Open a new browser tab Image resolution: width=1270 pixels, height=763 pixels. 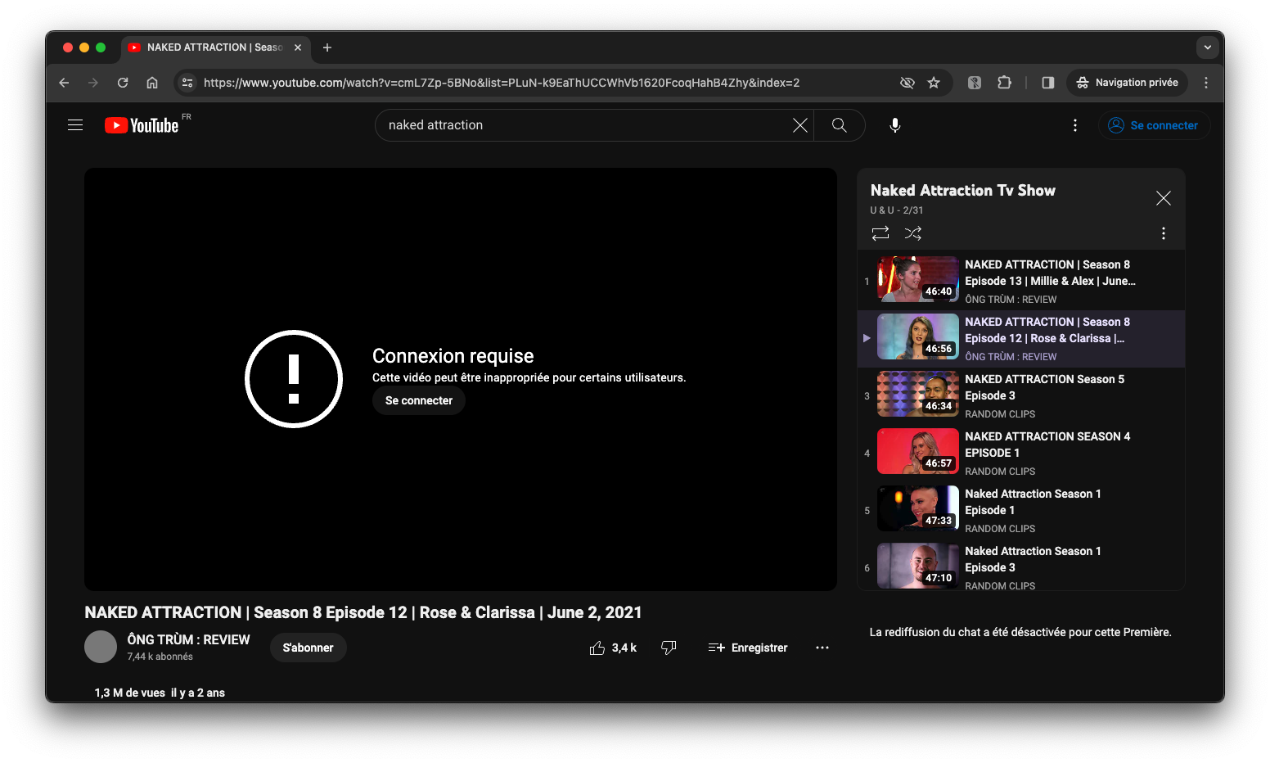(x=327, y=47)
